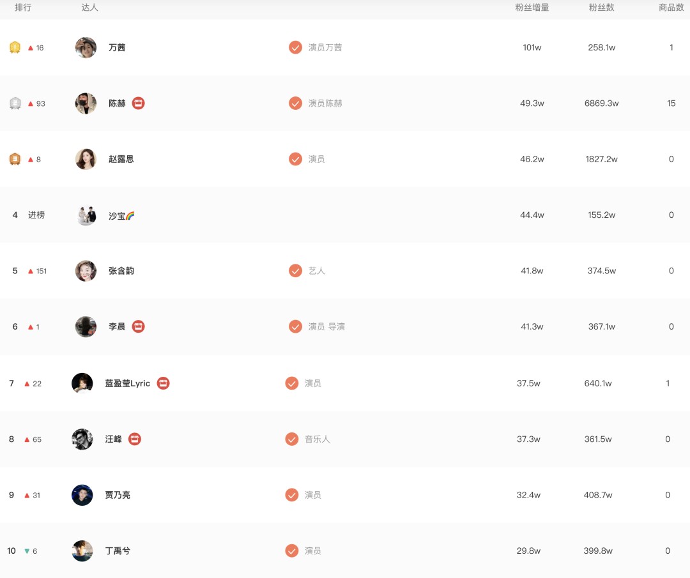Sort by the 粉丝增量 column header
This screenshot has width=690, height=578.
click(532, 8)
